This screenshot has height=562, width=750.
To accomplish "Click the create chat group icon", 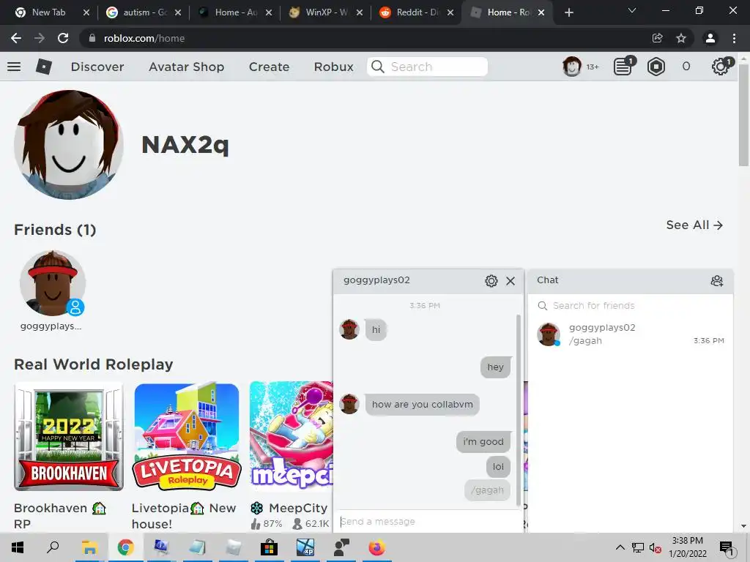I will (x=716, y=280).
